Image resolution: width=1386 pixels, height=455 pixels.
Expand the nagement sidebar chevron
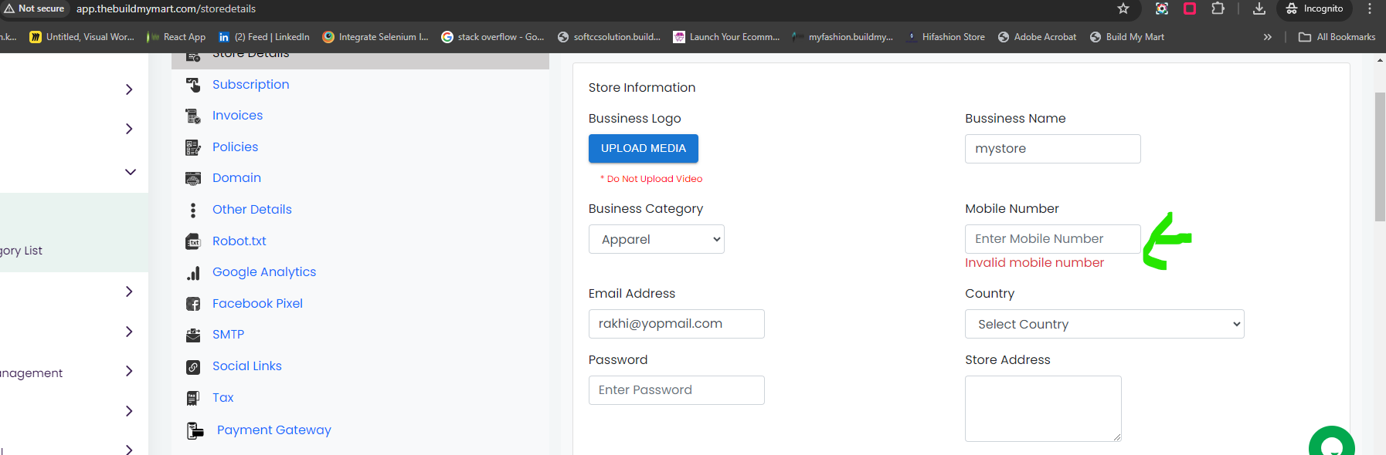pyautogui.click(x=129, y=371)
